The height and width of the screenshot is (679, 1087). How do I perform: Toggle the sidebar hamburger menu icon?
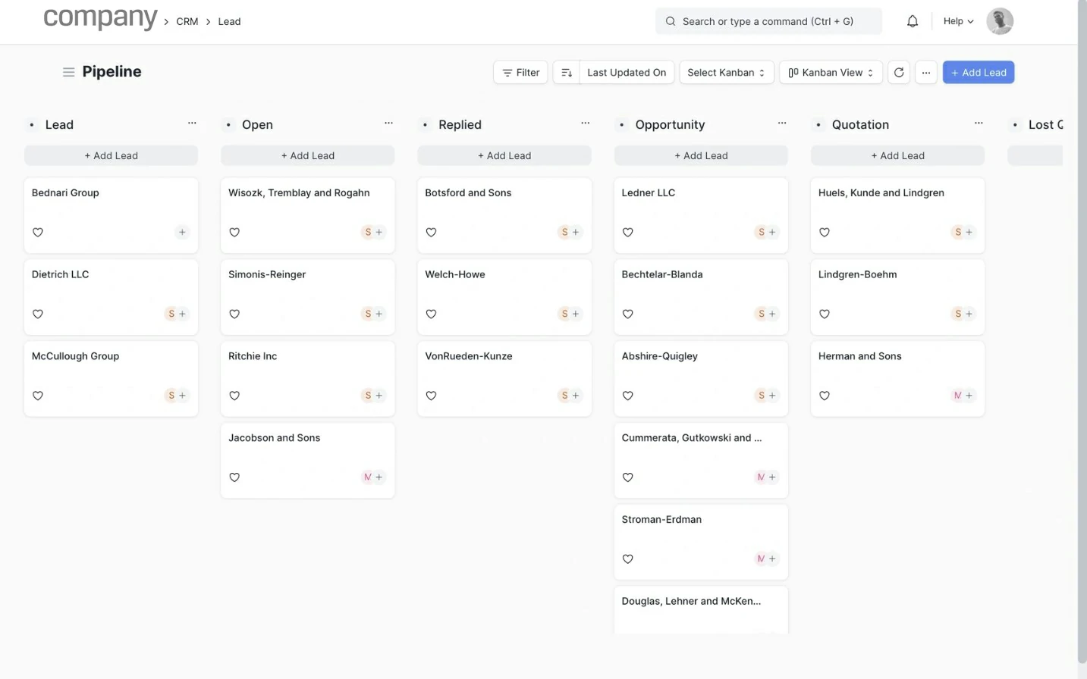pos(68,72)
